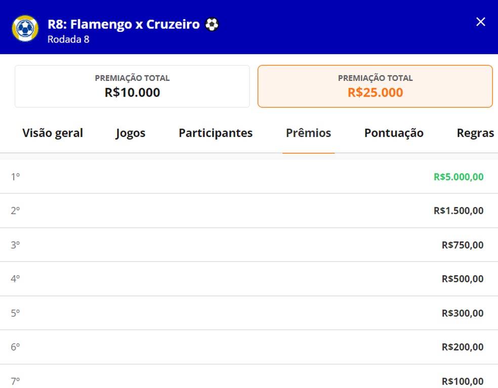Click the 6° place row showing R$200,00
The width and height of the screenshot is (498, 388).
pos(249,347)
